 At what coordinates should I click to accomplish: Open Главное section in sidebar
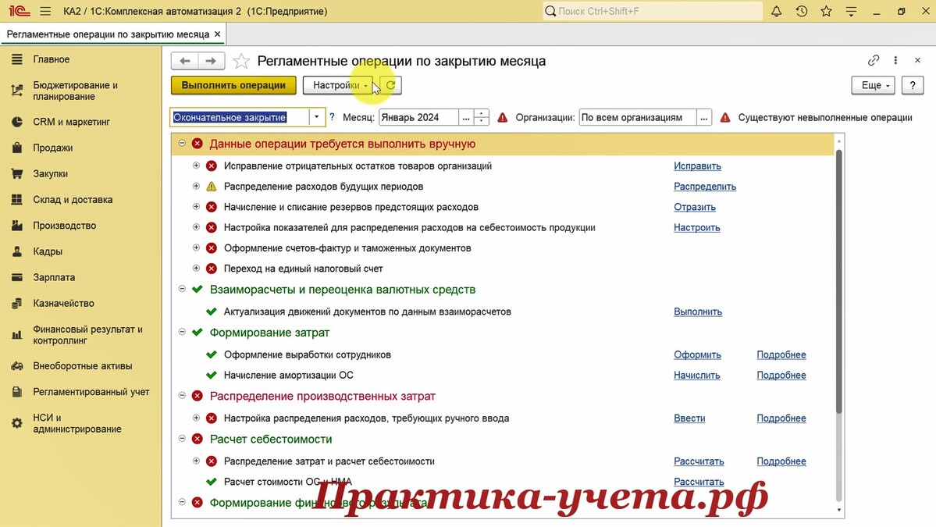pos(80,59)
